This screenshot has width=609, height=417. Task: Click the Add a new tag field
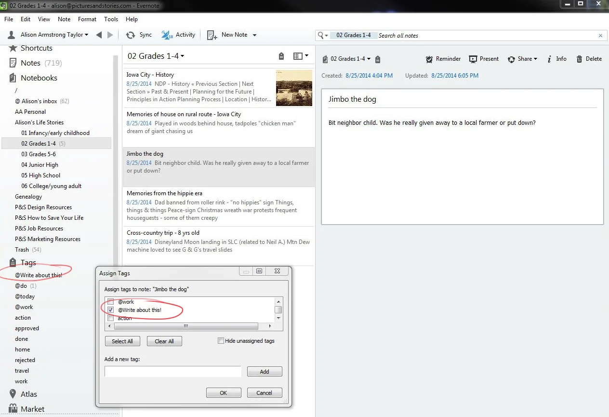point(173,371)
